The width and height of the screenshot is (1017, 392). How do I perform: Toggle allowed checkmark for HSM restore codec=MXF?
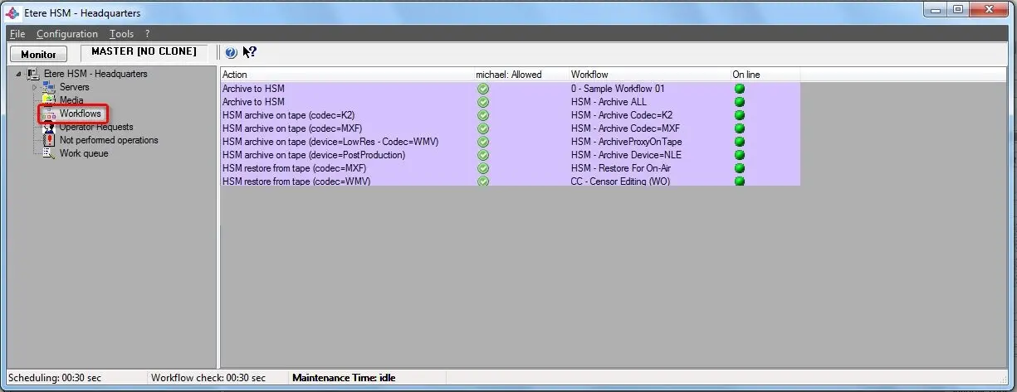tap(483, 168)
